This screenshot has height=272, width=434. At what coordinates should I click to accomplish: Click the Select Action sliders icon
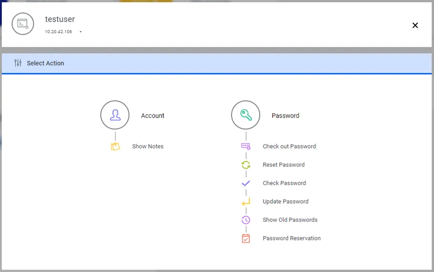(x=18, y=63)
